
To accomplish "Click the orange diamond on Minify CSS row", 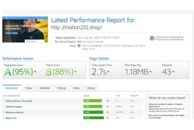I will [x=108, y=118].
